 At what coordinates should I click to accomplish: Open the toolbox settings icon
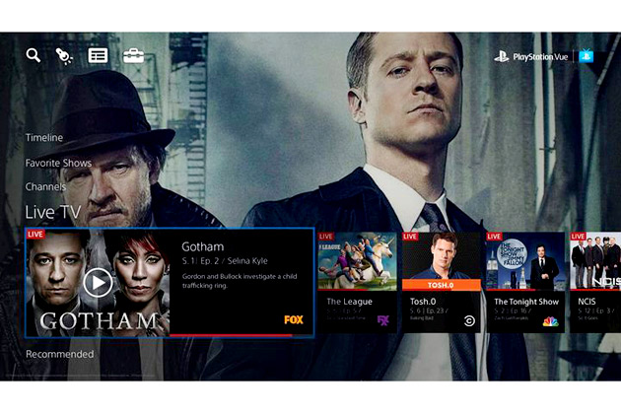[x=133, y=56]
